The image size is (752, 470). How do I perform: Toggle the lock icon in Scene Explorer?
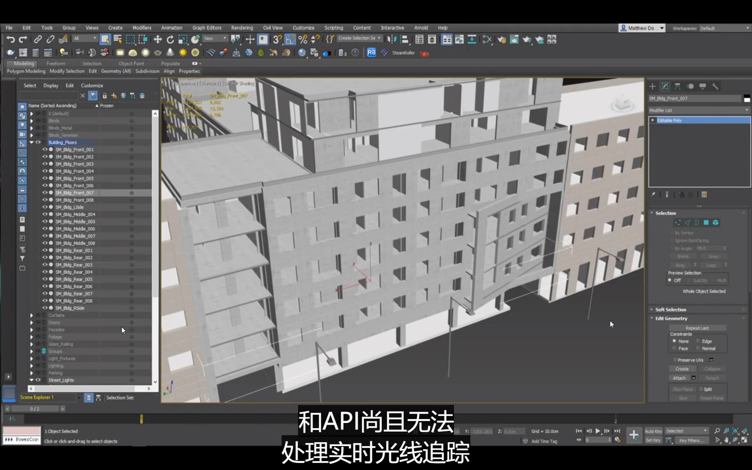pyautogui.click(x=104, y=95)
